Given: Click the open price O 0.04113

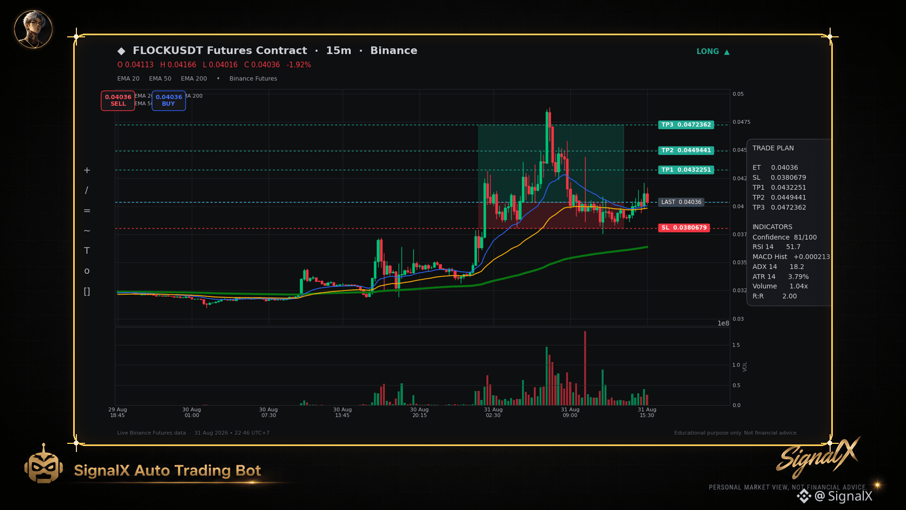Looking at the screenshot, I should (135, 64).
